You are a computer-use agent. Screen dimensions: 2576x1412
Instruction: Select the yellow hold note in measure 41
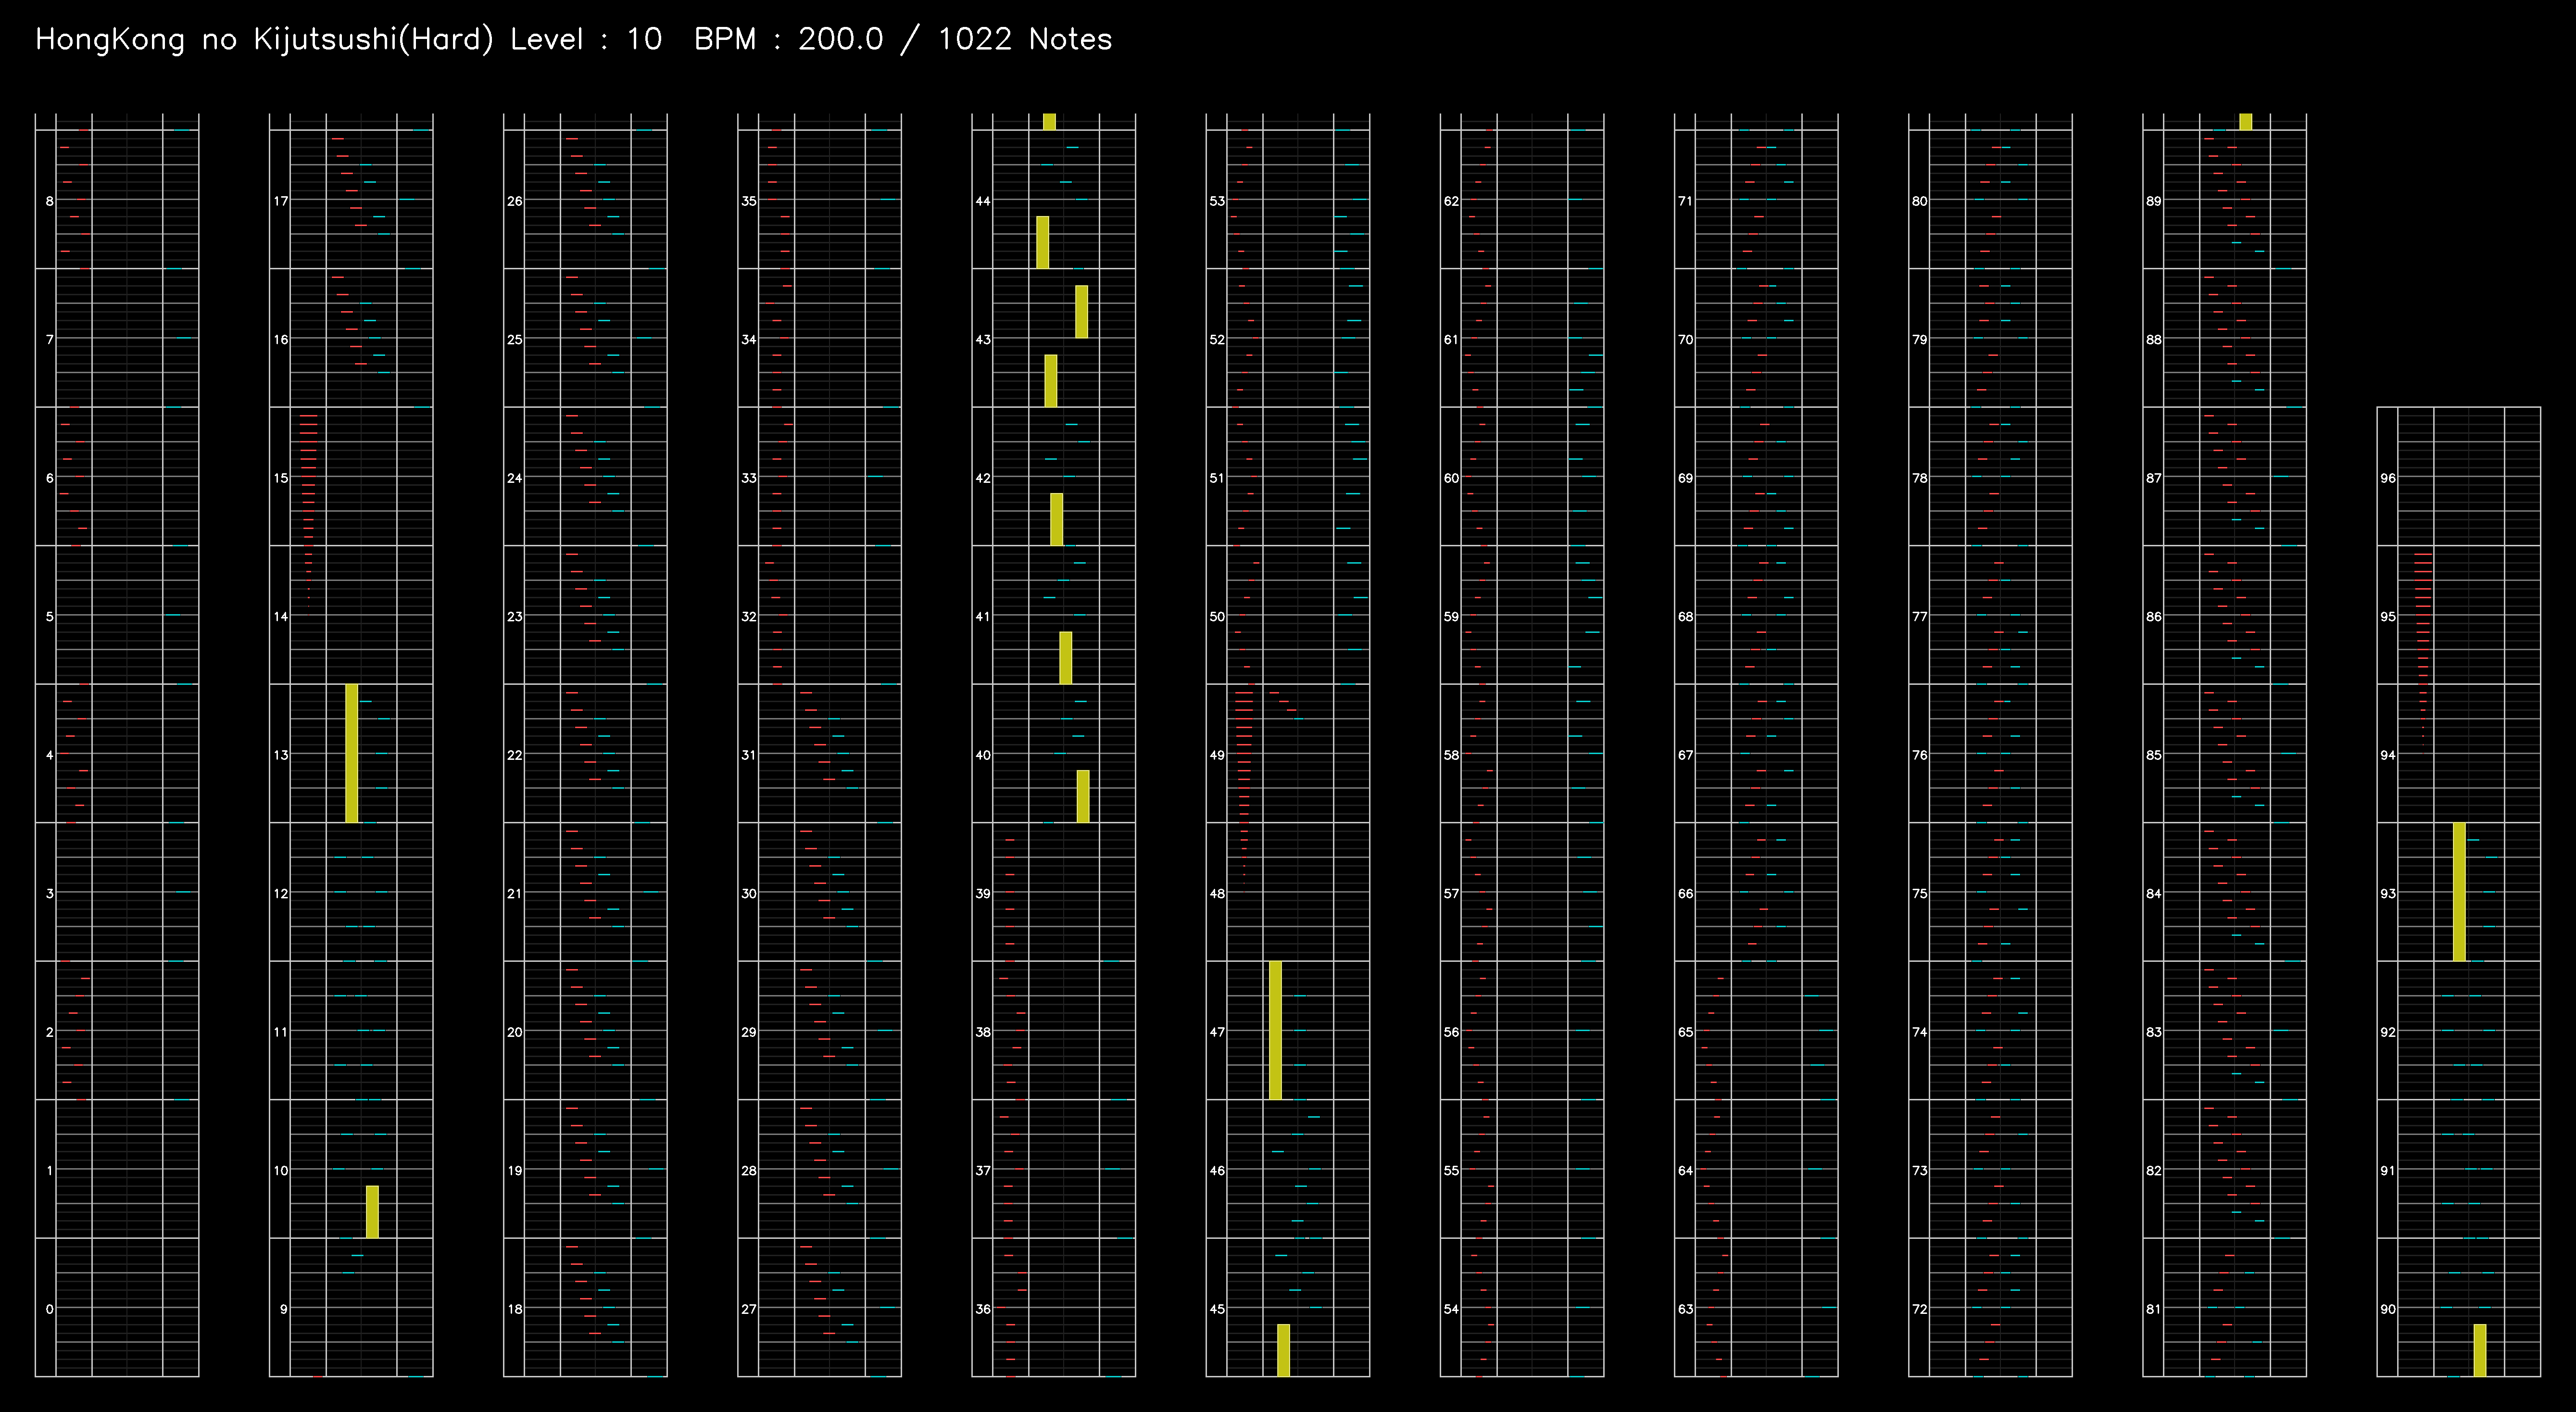[1065, 658]
